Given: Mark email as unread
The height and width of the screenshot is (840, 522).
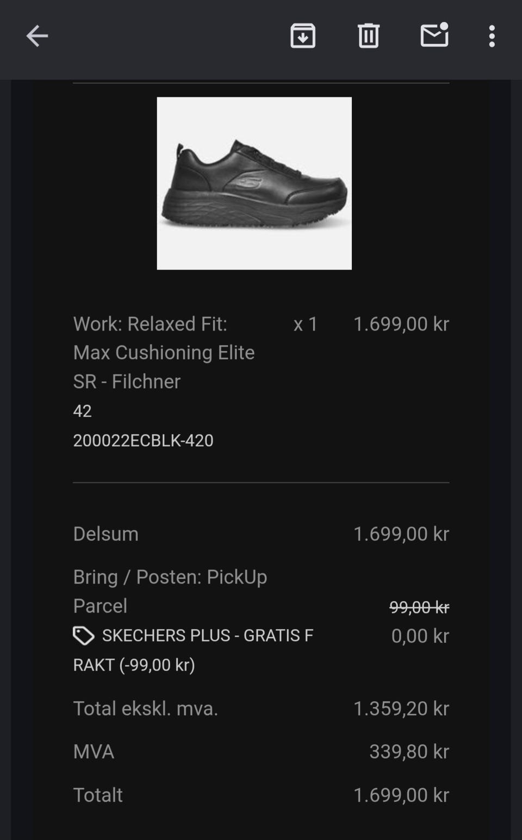Looking at the screenshot, I should [x=434, y=35].
